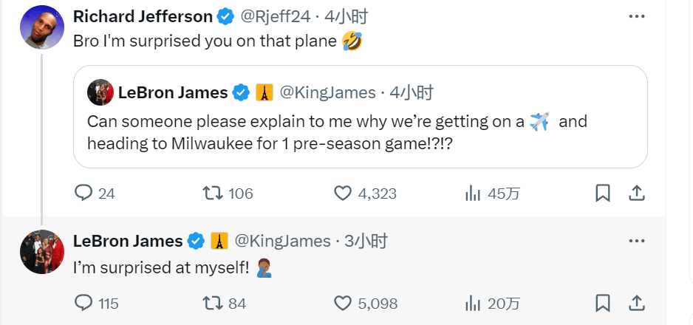Open Richard Jefferson's profile name link
The image size is (693, 325).
point(143,16)
